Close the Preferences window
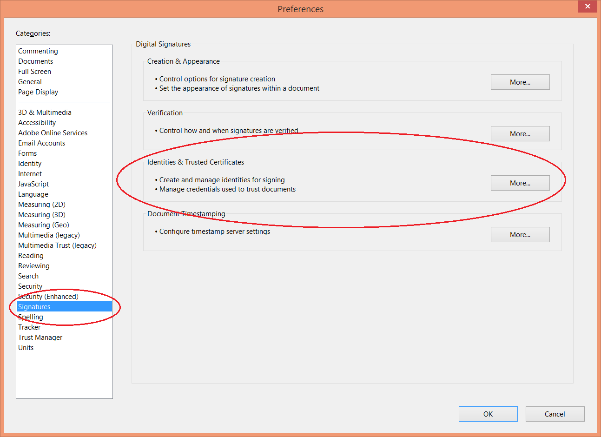This screenshot has height=437, width=601. coord(588,7)
